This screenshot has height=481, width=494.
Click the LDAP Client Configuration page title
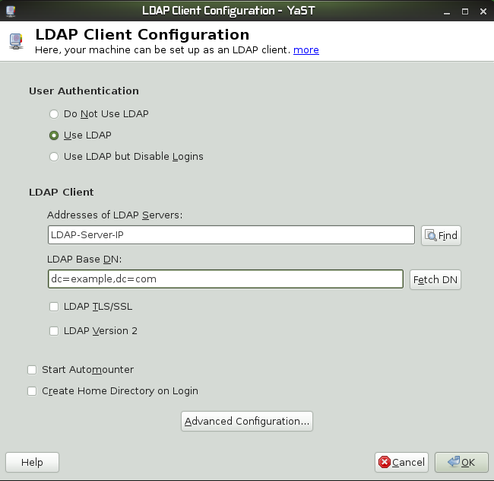pyautogui.click(x=142, y=34)
